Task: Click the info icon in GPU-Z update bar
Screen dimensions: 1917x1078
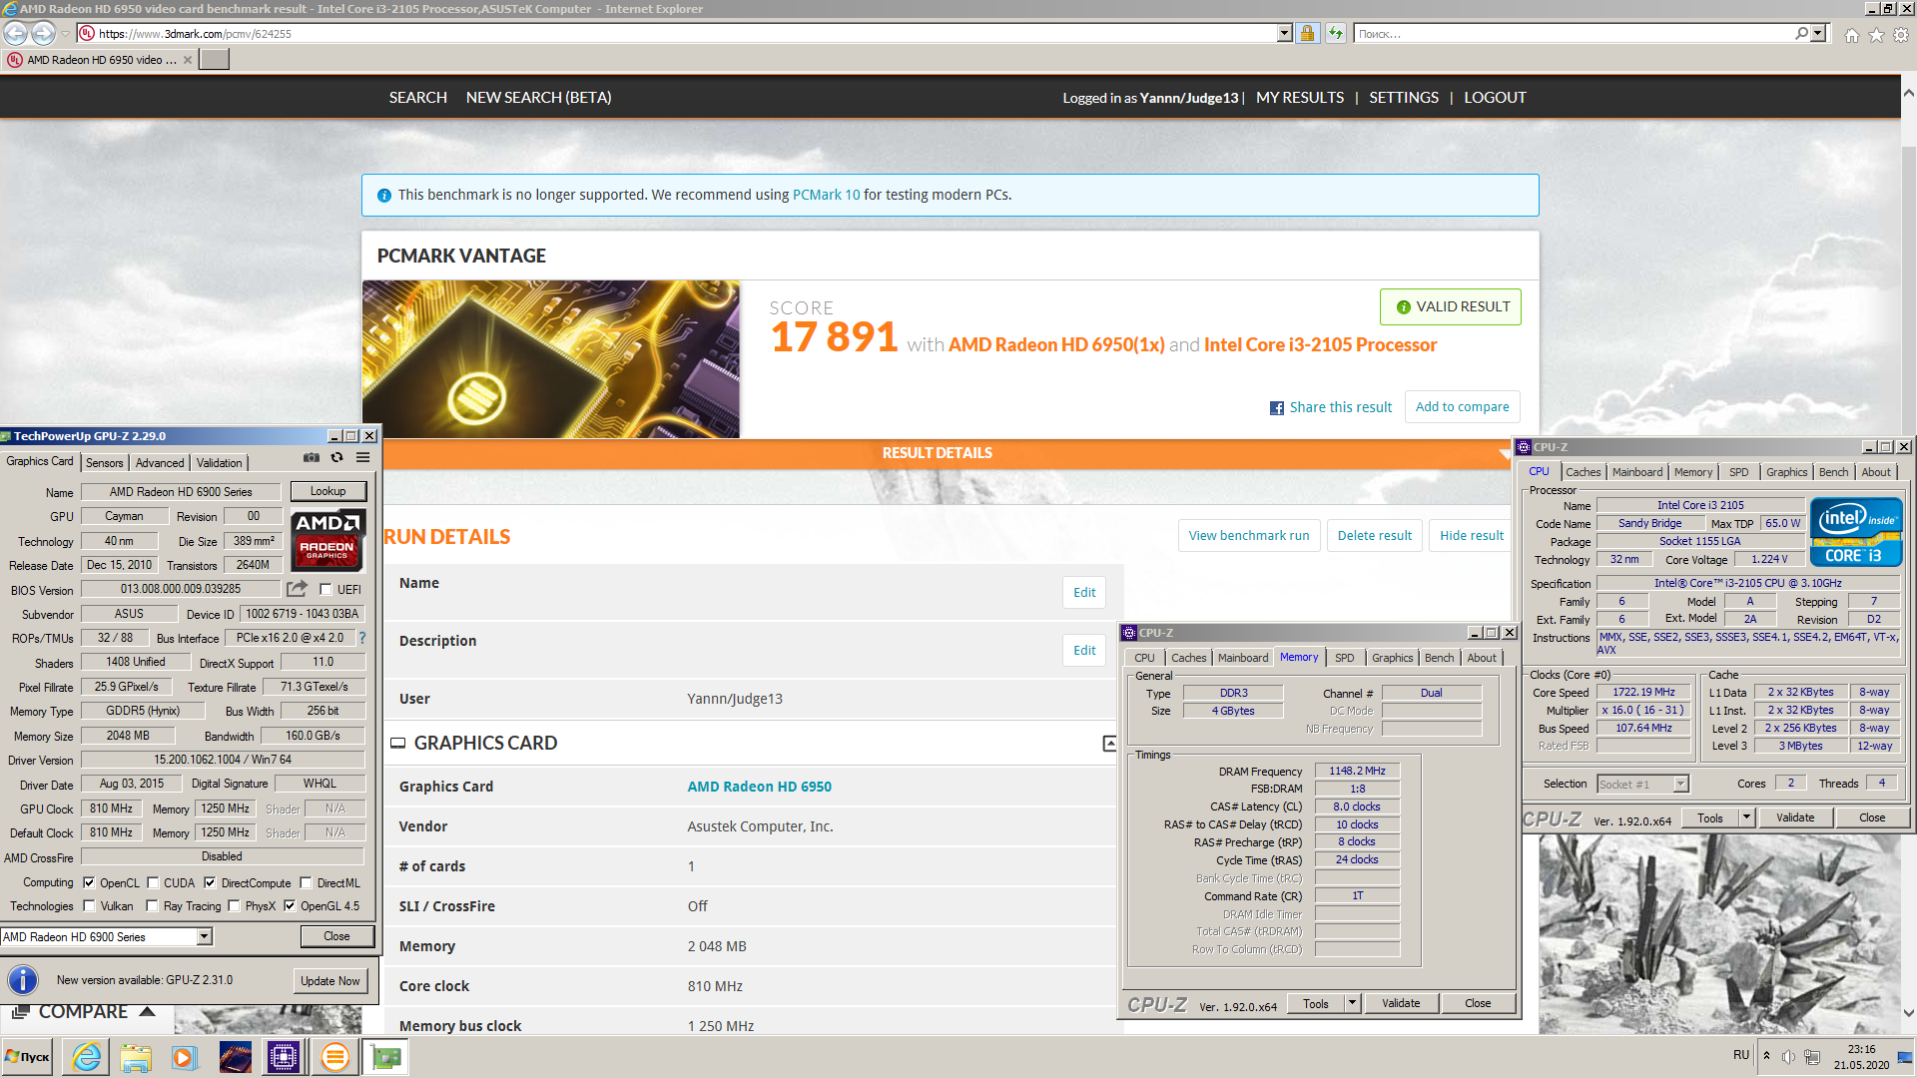Action: (22, 980)
